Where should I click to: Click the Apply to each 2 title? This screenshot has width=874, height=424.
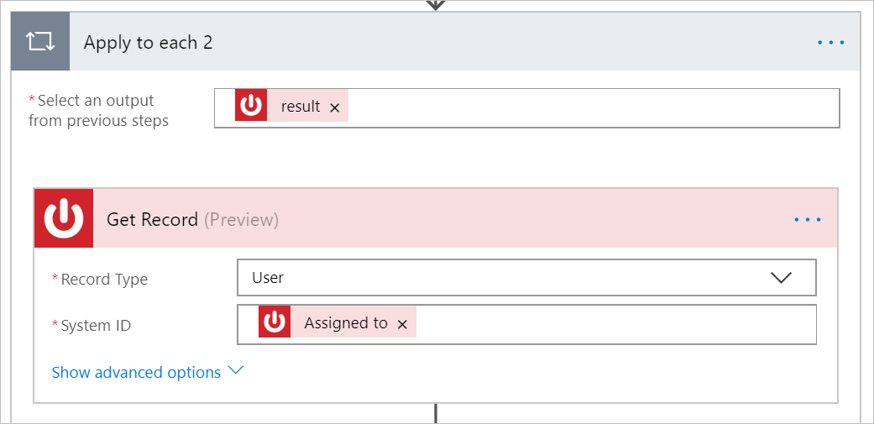tap(148, 43)
